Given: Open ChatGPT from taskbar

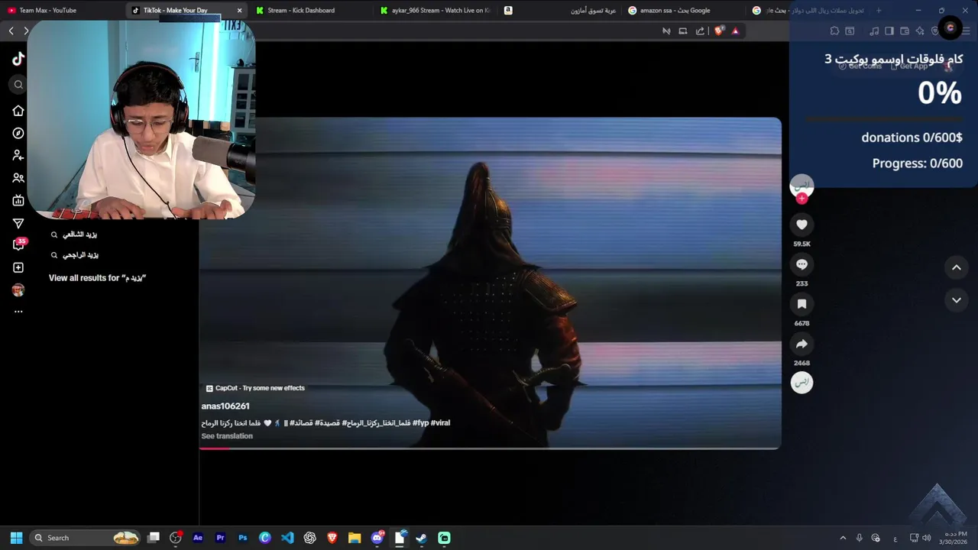Looking at the screenshot, I should pyautogui.click(x=309, y=538).
